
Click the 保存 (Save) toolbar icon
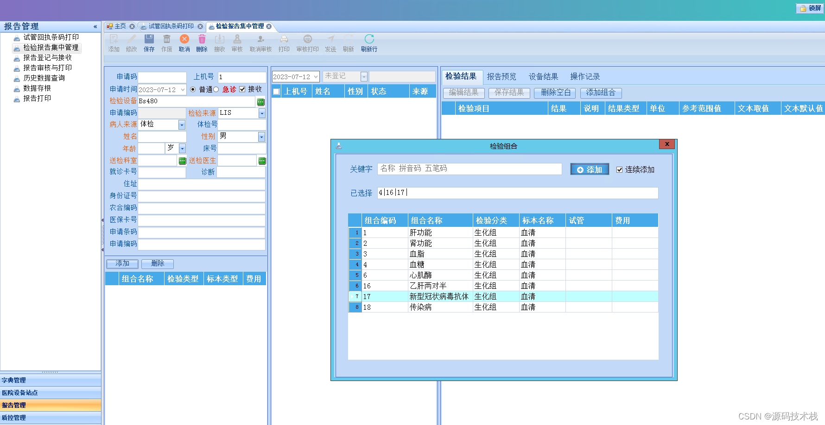(x=149, y=43)
